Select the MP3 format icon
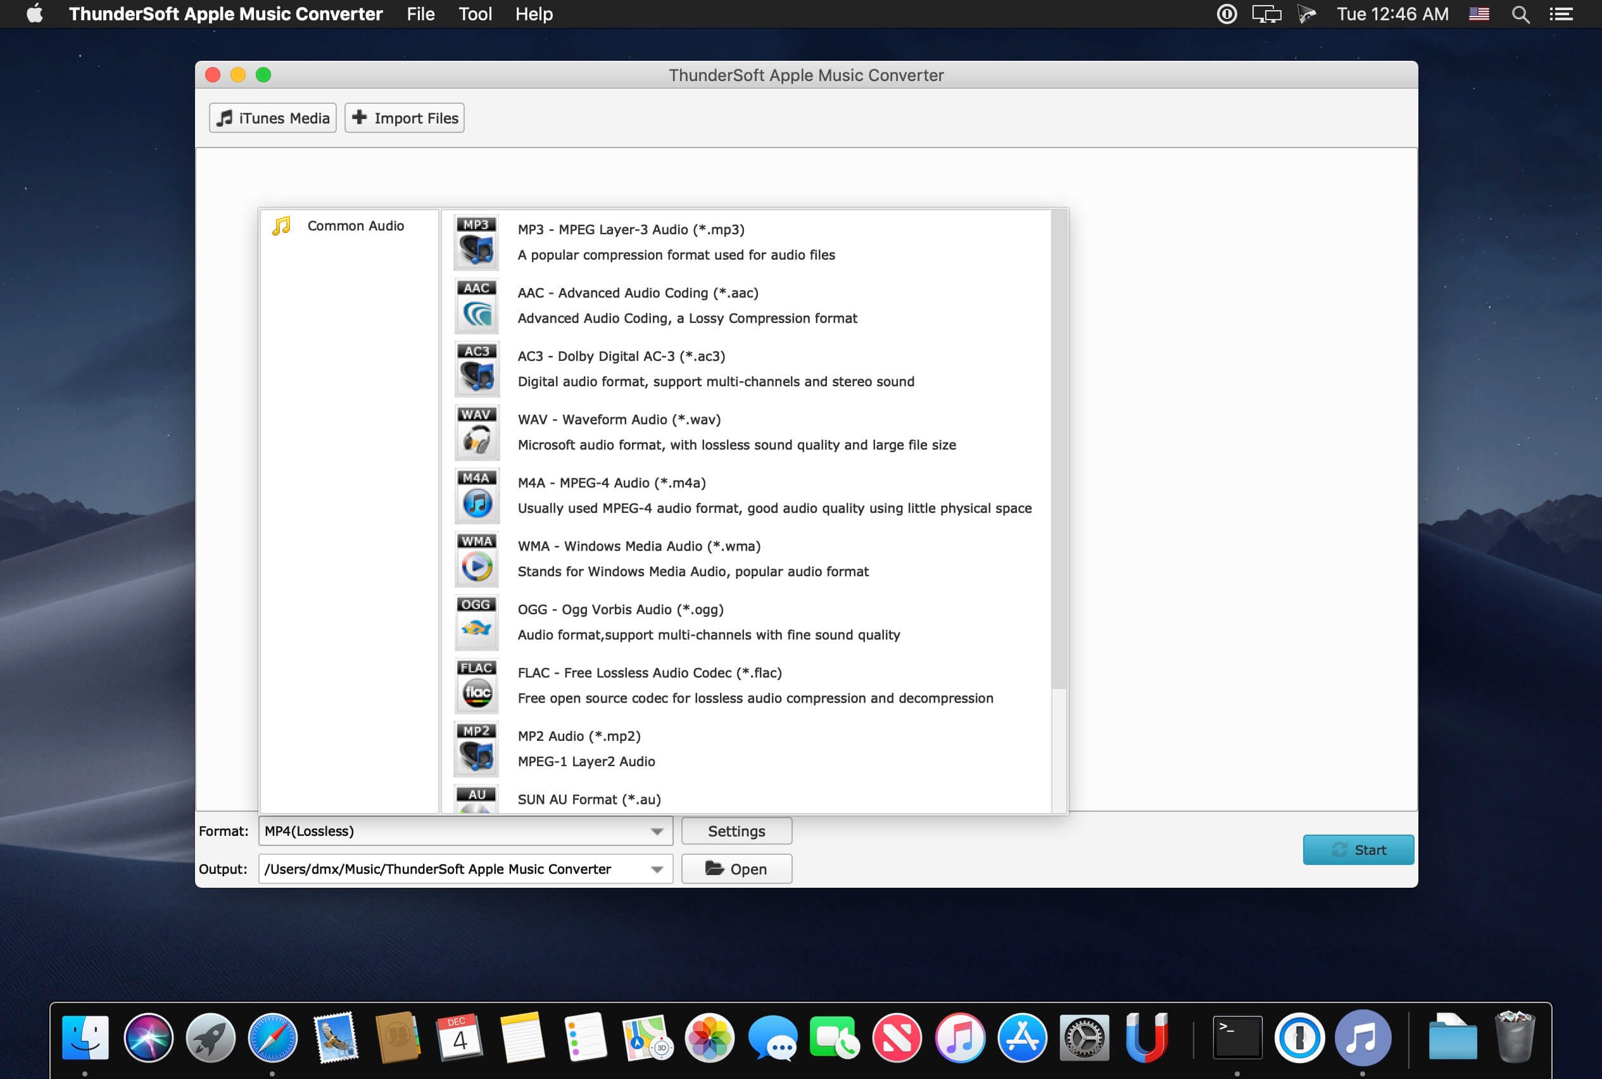The width and height of the screenshot is (1602, 1079). tap(476, 243)
